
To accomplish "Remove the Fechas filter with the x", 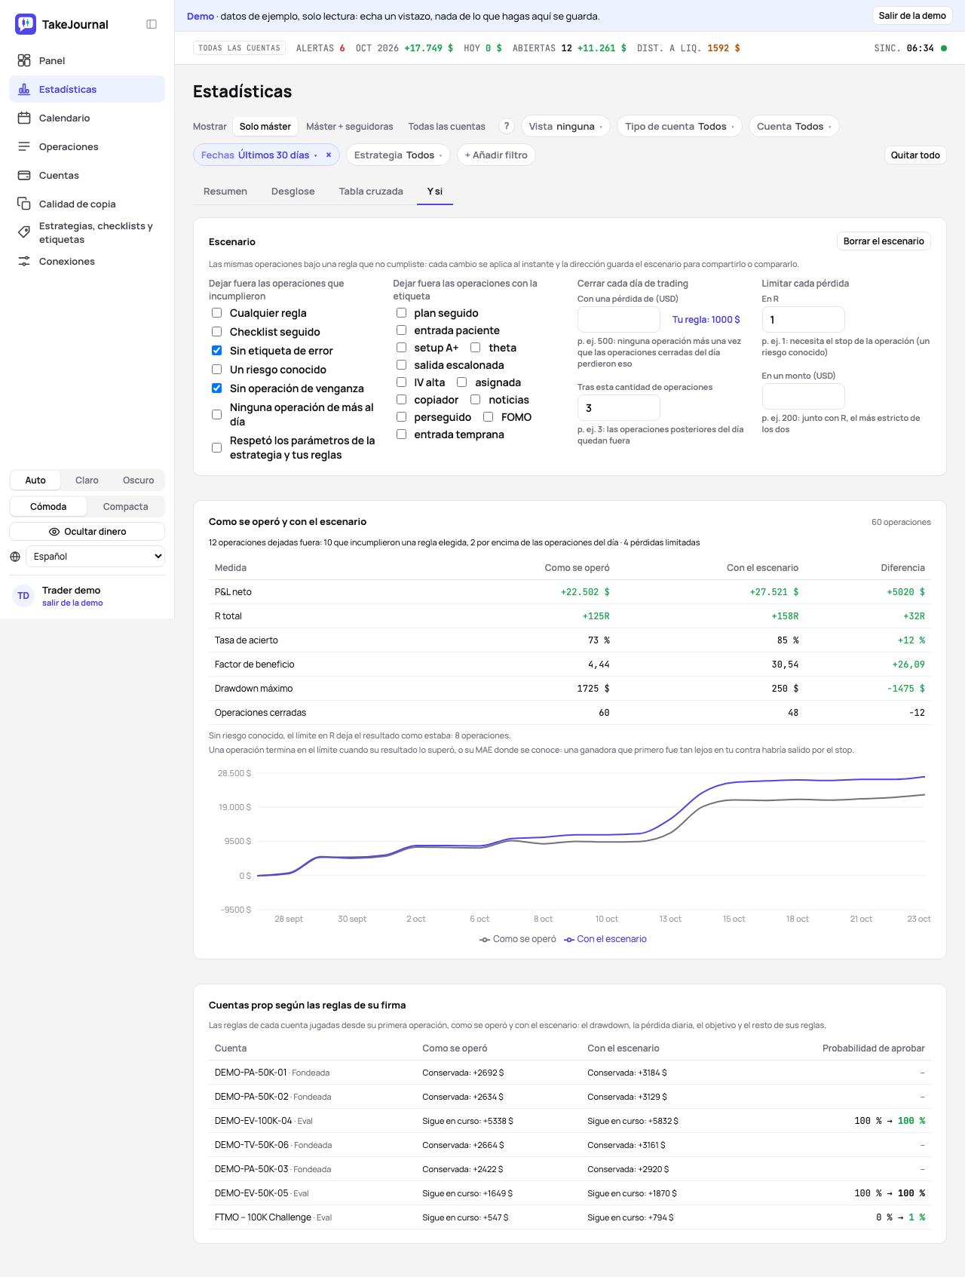I will [x=329, y=155].
